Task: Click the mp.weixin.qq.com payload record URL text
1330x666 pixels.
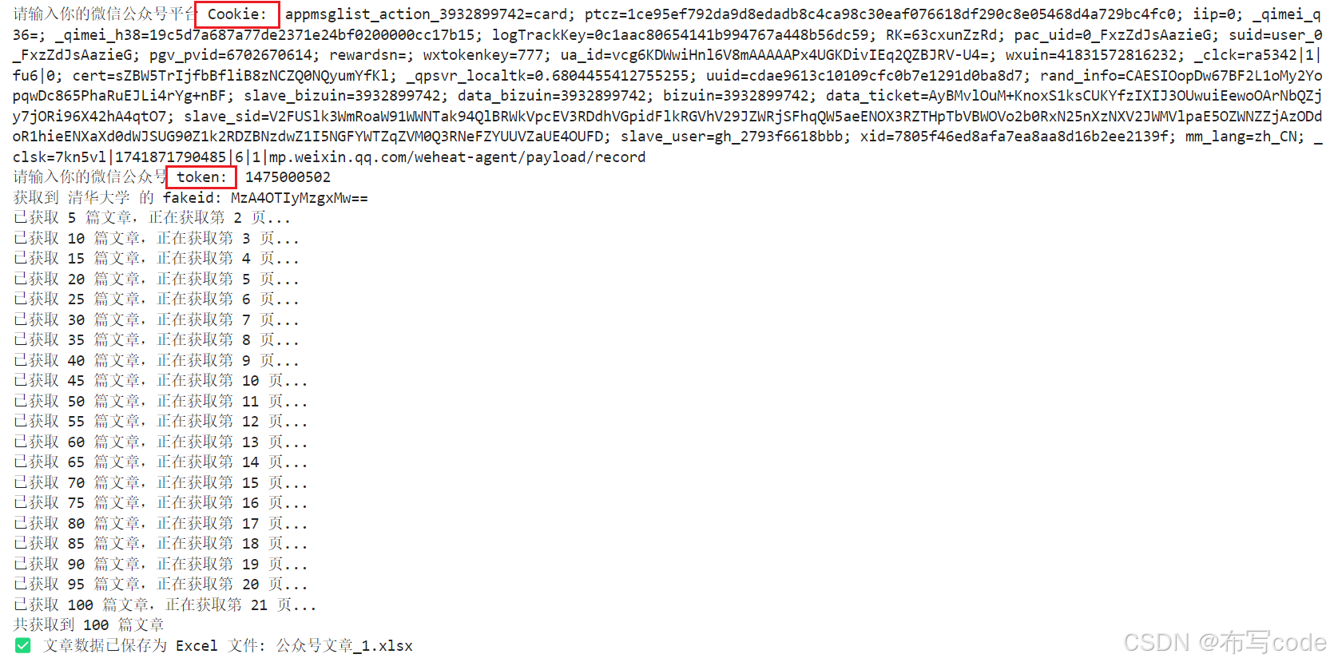Action: pos(457,157)
